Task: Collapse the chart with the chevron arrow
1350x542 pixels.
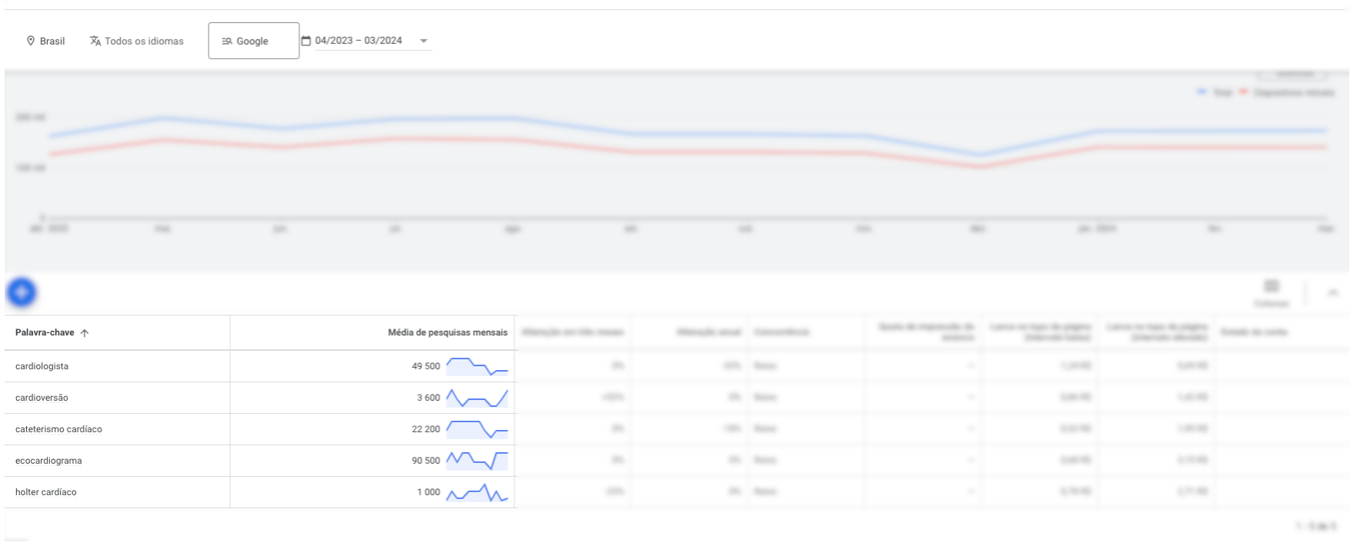Action: click(1333, 292)
